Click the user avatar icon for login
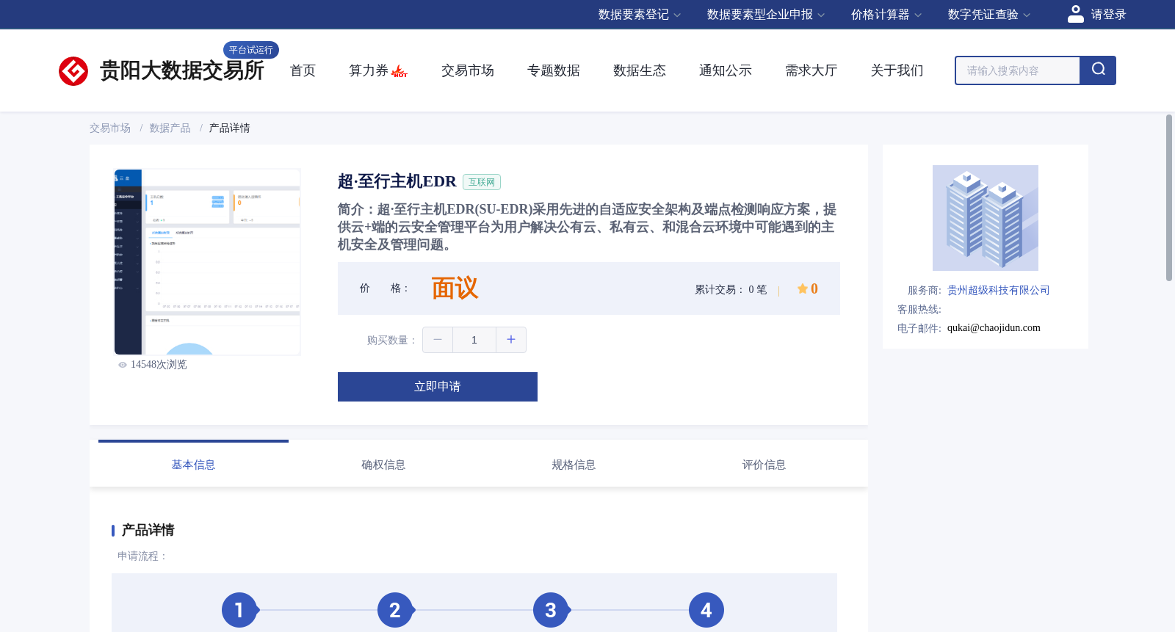 pyautogui.click(x=1075, y=14)
